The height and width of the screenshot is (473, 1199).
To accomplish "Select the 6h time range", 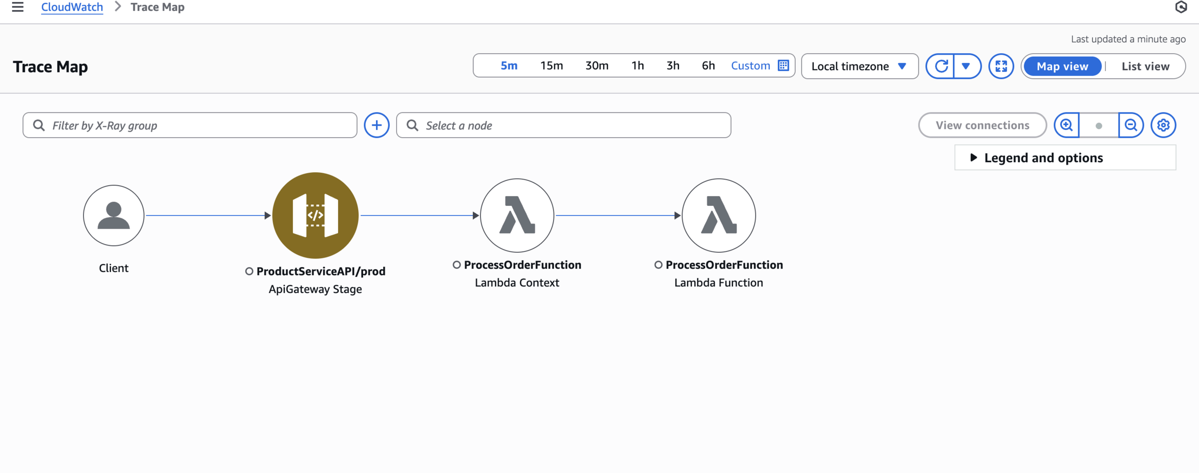I will [x=708, y=66].
